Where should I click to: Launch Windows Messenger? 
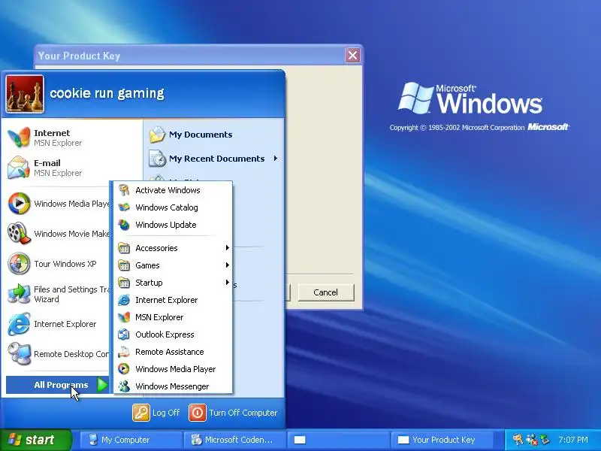173,386
